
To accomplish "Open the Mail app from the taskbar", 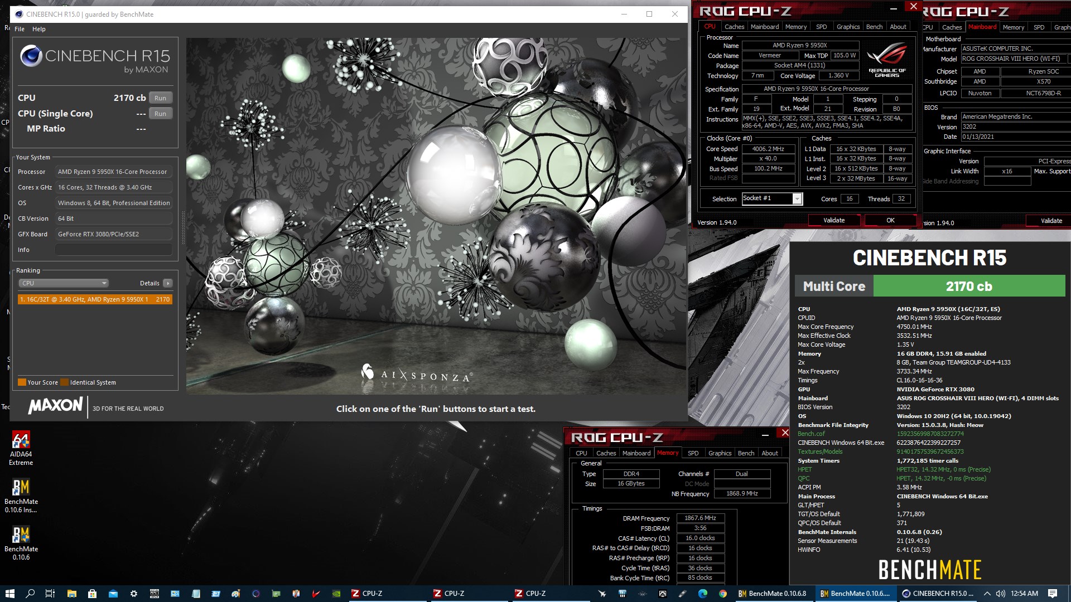I will 113,594.
